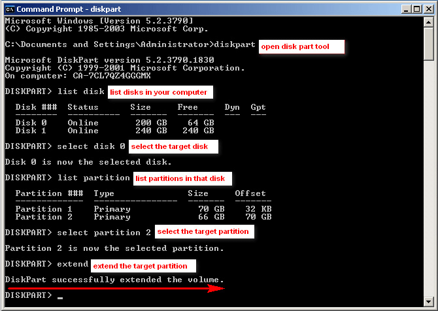Click 'DISKPART> select partition 2' command
This screenshot has height=311, width=438.
pyautogui.click(x=78, y=233)
